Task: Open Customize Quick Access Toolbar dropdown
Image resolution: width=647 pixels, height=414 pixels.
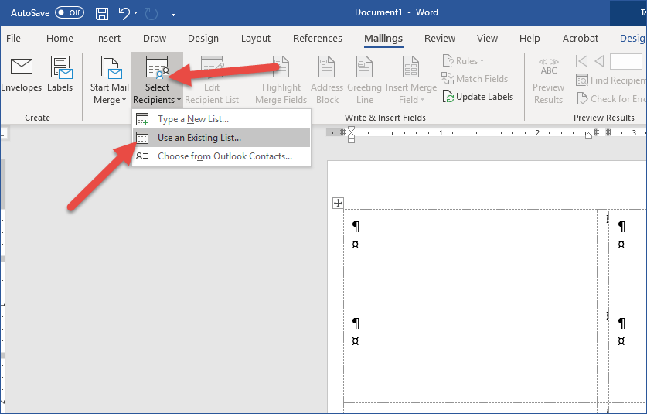Action: 174,14
